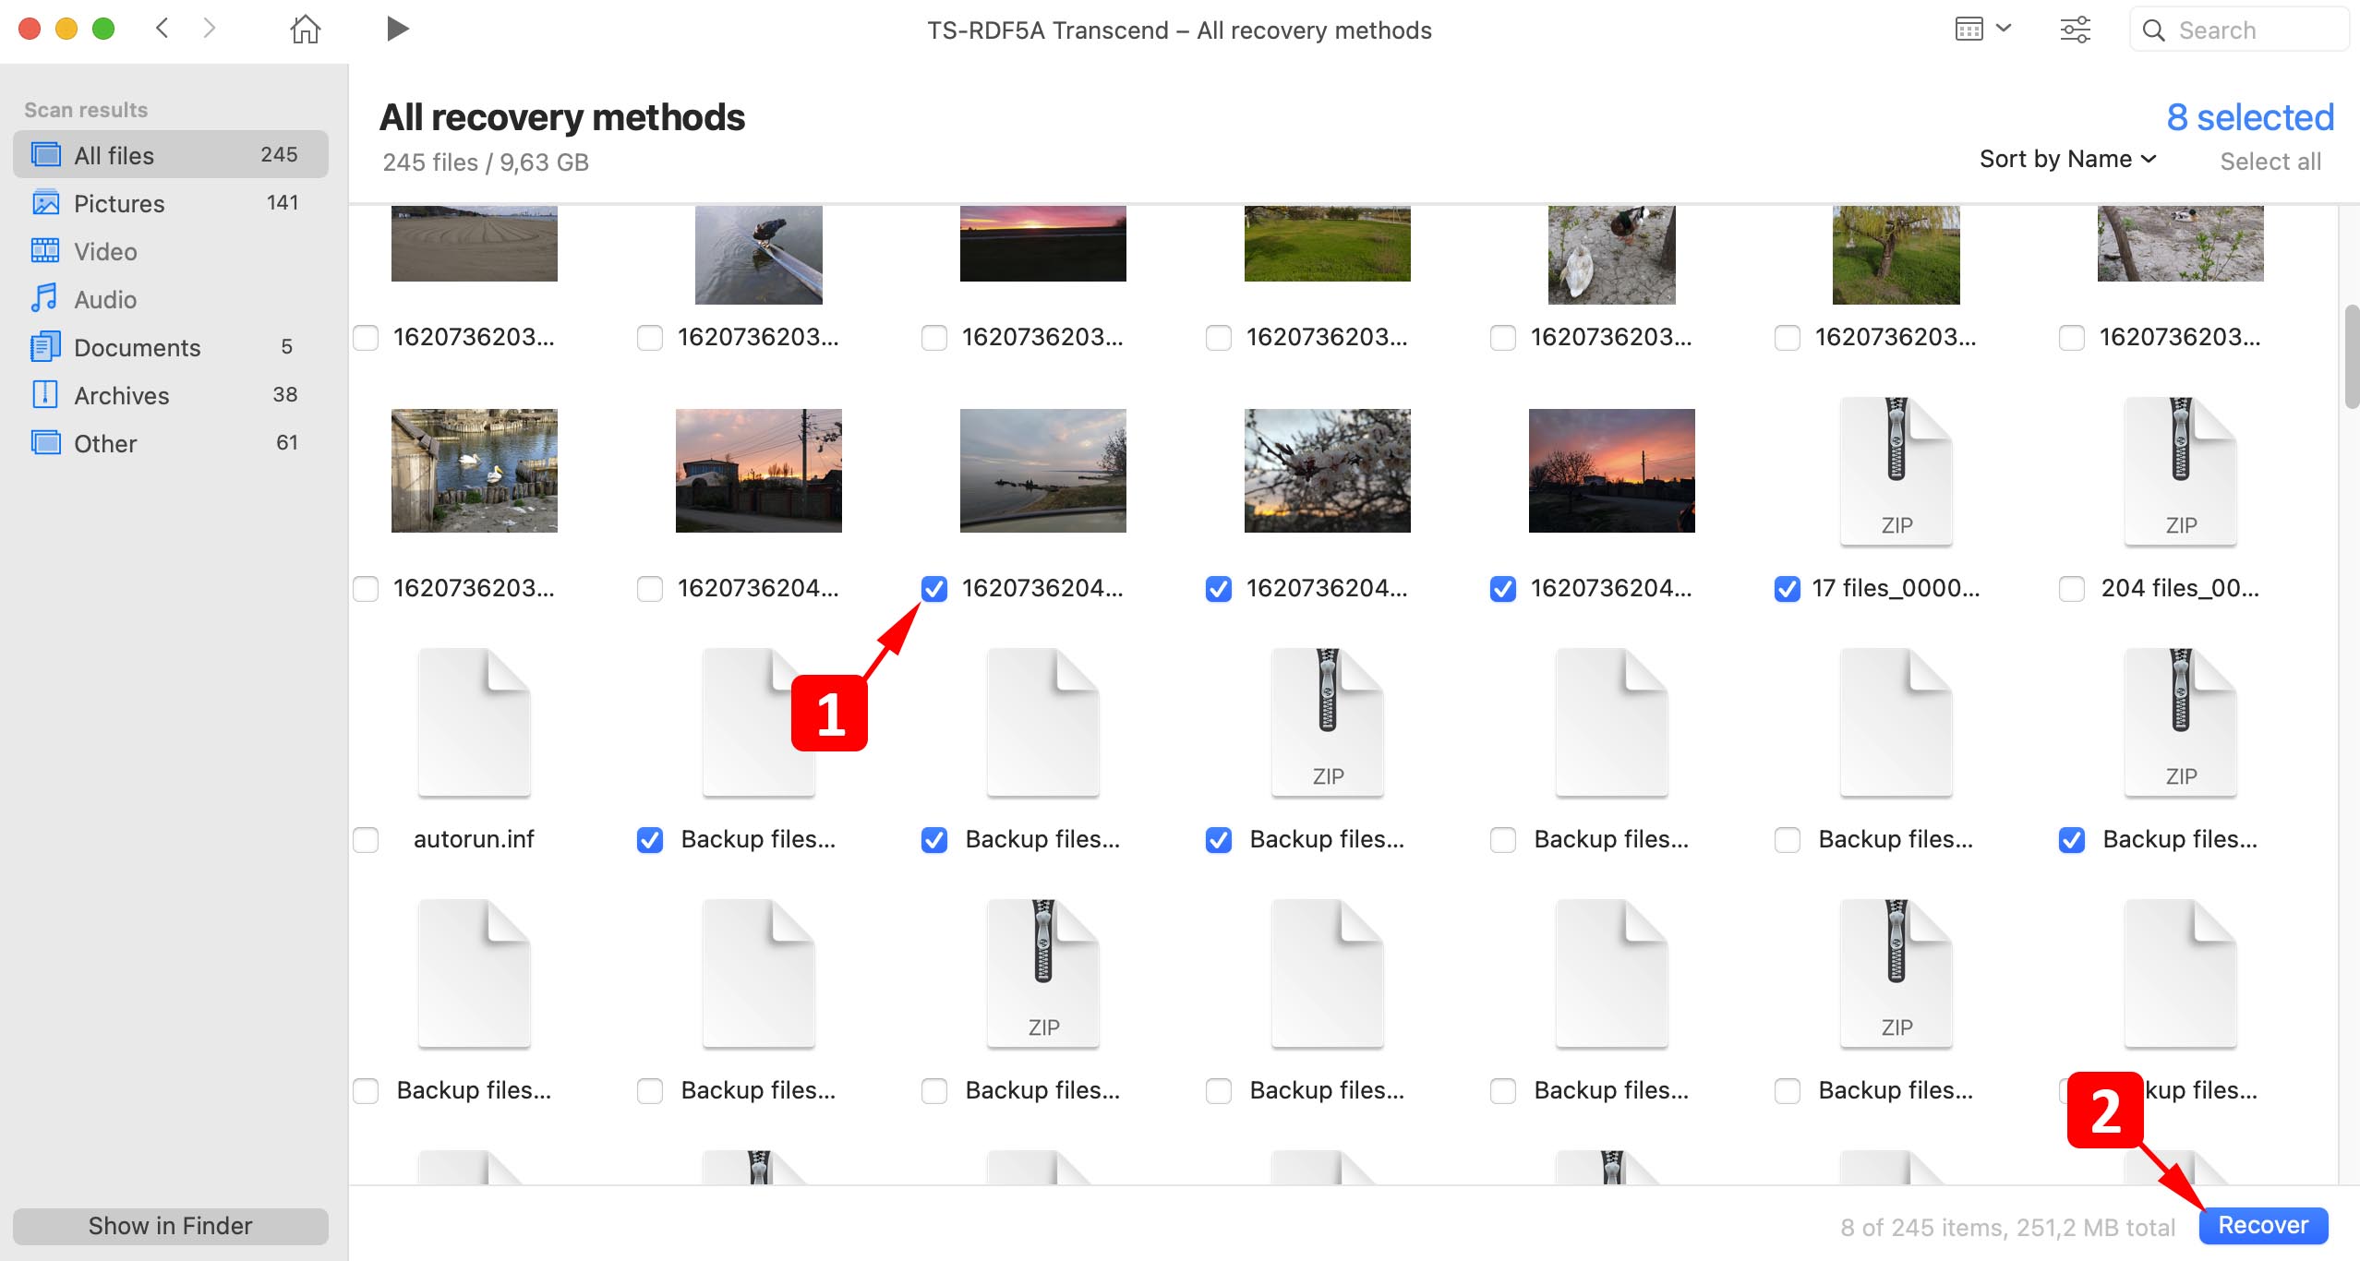
Task: Open the Pictures category
Action: tap(171, 203)
